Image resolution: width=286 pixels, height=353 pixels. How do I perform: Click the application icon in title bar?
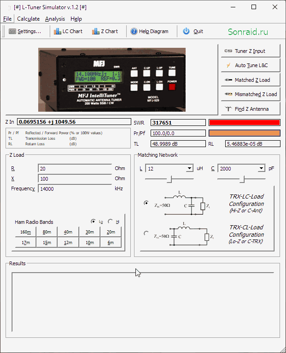point(9,7)
